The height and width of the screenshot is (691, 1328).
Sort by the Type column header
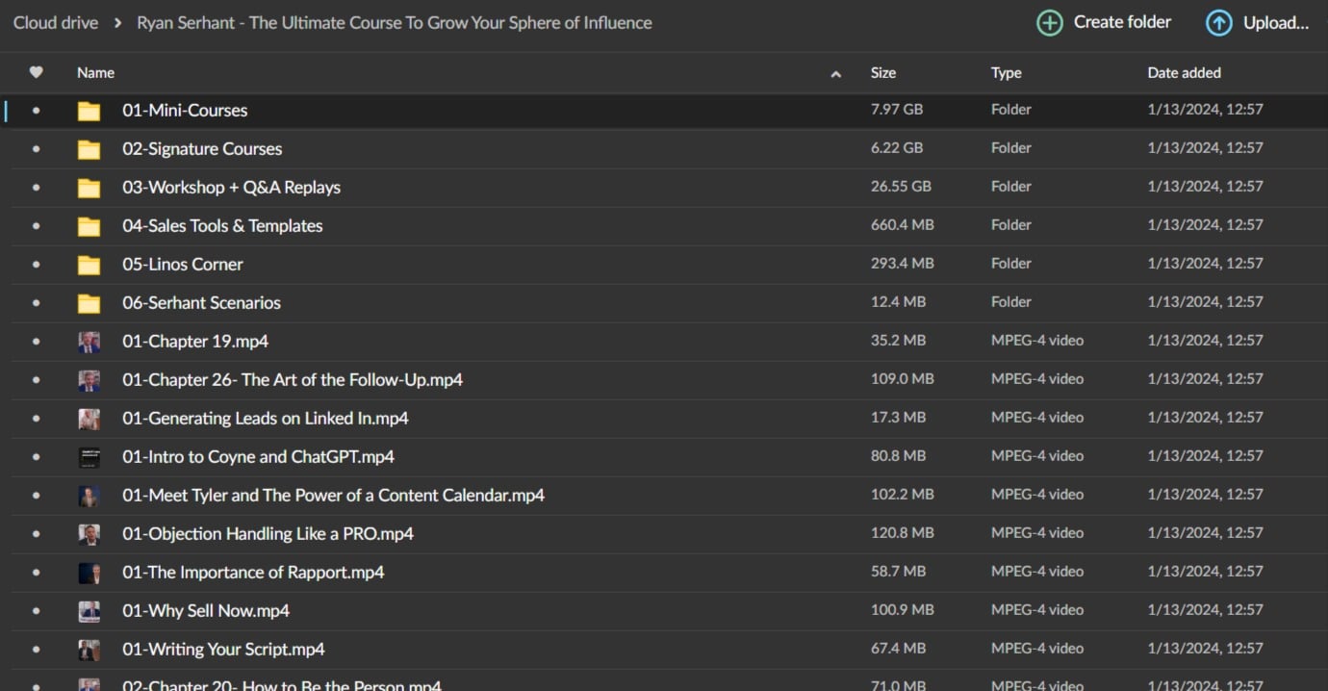1006,72
